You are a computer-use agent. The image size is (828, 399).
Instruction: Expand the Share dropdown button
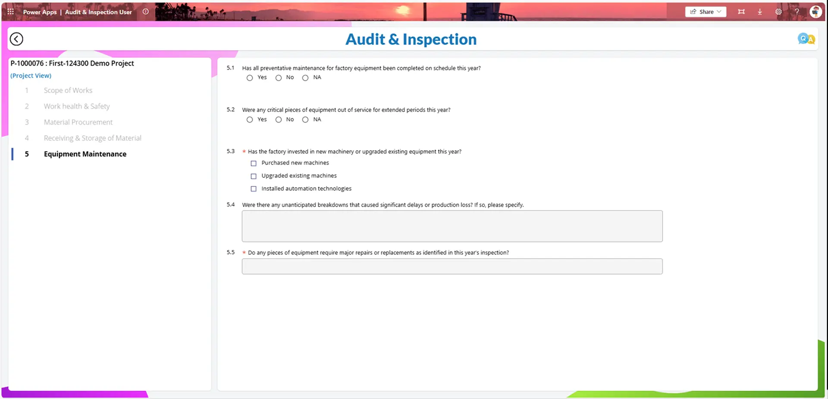coord(706,12)
